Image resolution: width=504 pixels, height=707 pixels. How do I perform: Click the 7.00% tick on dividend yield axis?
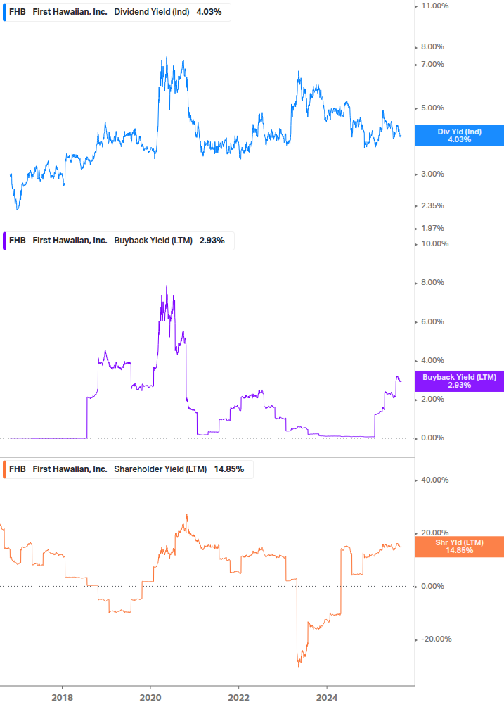click(x=432, y=65)
